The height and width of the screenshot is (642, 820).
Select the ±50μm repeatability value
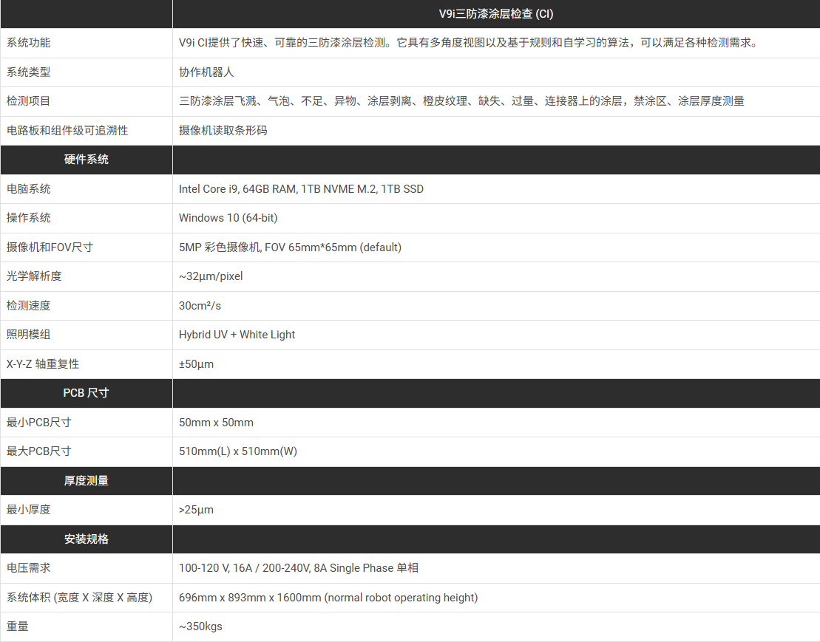click(x=196, y=364)
